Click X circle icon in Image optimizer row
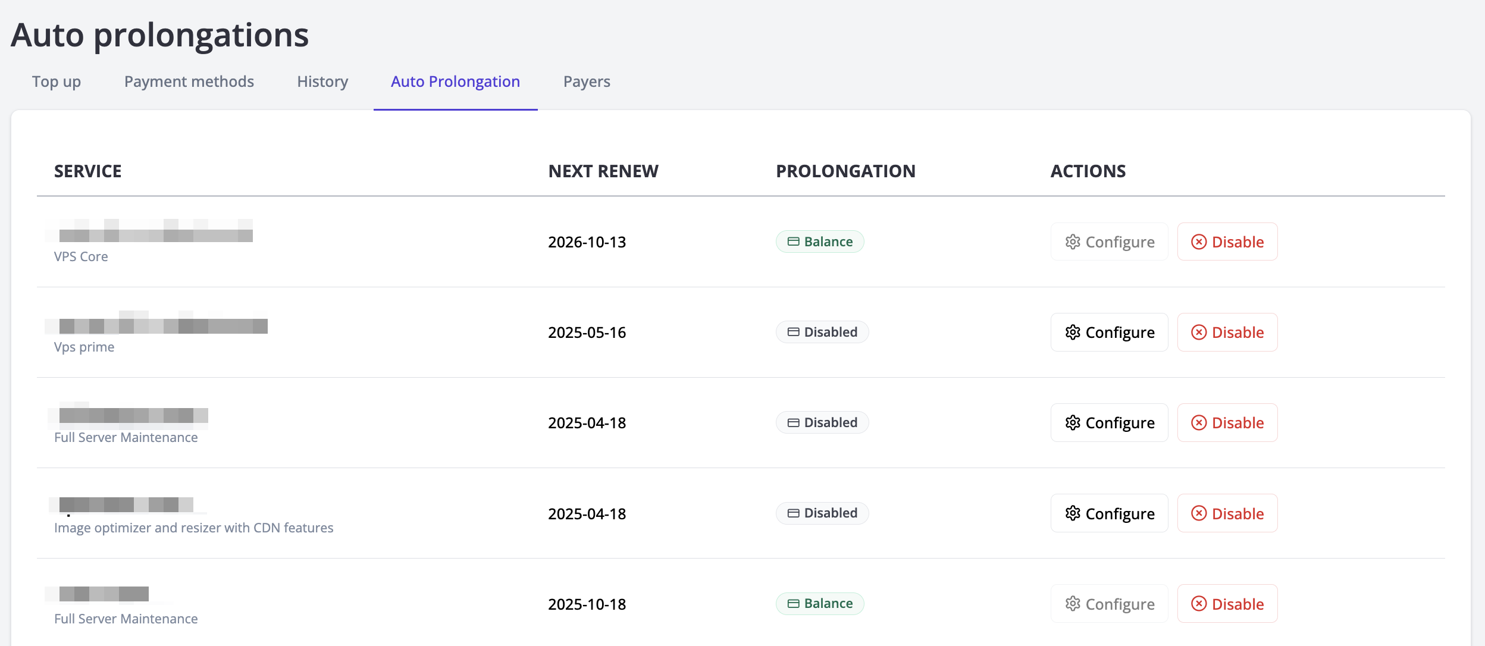This screenshot has width=1485, height=646. [x=1199, y=513]
